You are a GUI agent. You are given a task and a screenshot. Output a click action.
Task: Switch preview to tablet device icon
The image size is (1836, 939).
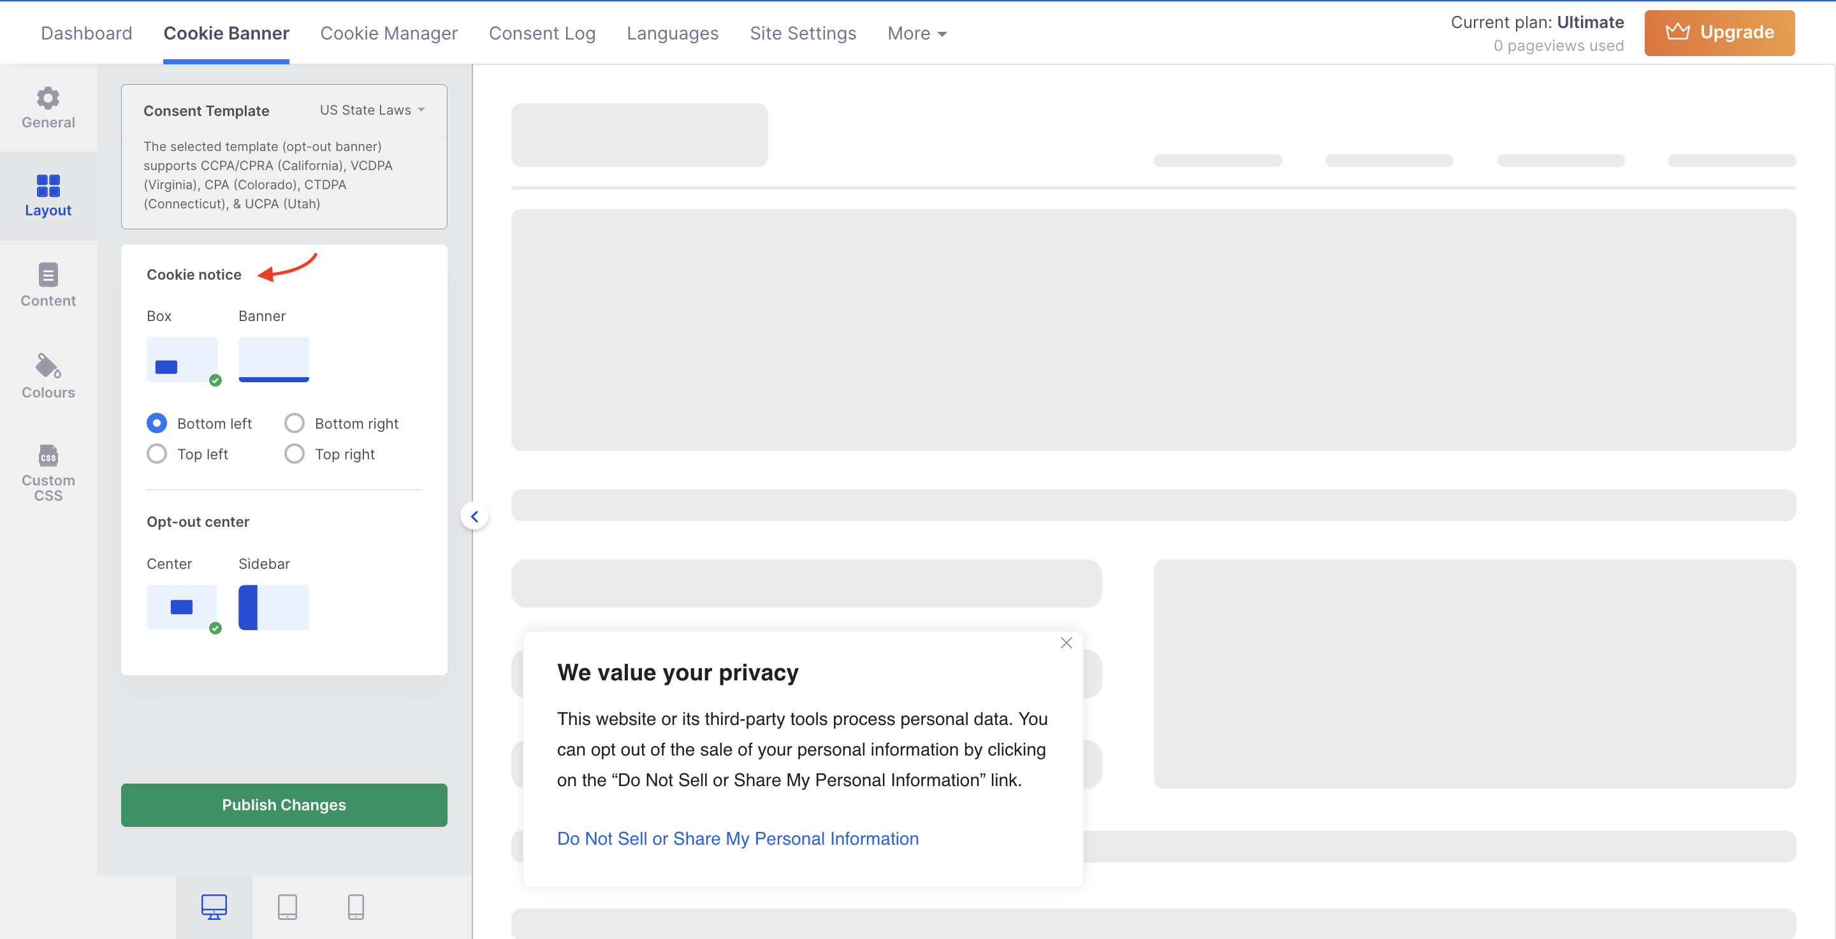coord(288,907)
